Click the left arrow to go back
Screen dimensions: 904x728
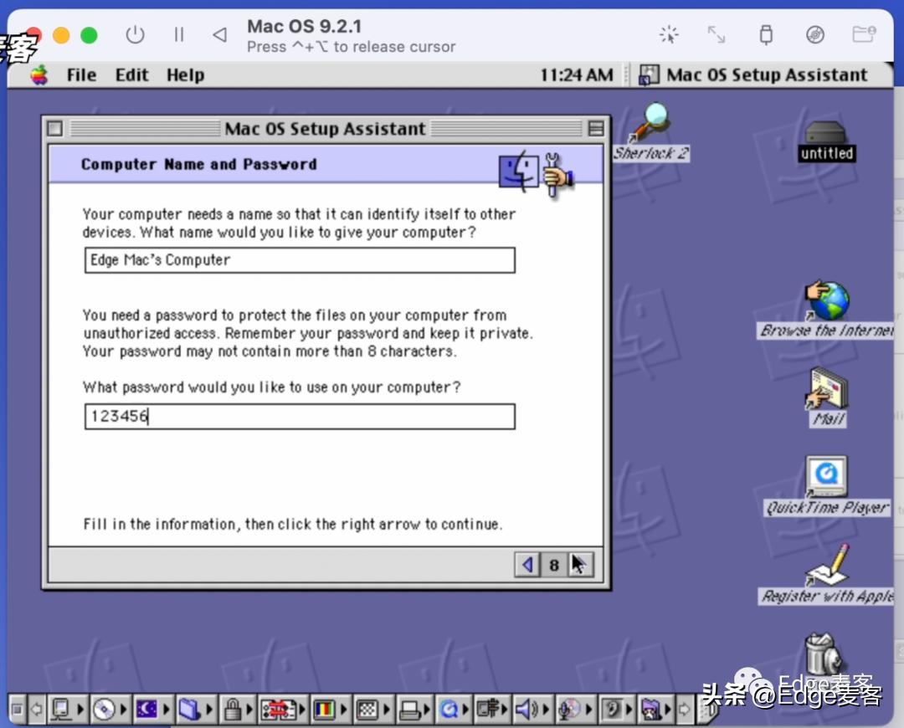click(x=526, y=566)
